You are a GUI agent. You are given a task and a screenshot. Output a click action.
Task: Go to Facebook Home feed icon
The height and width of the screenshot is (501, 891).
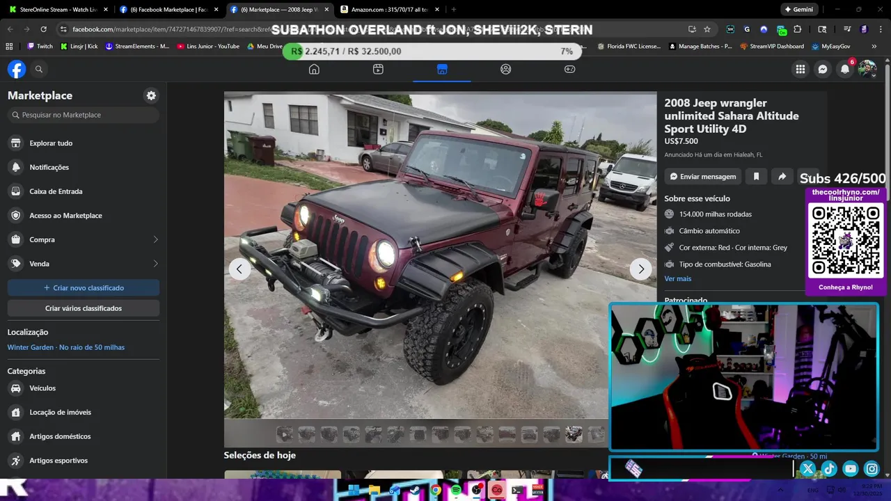314,69
